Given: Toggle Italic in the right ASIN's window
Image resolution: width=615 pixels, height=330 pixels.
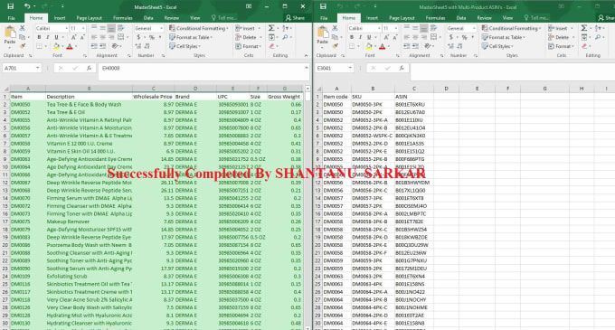Looking at the screenshot, I should pos(360,37).
